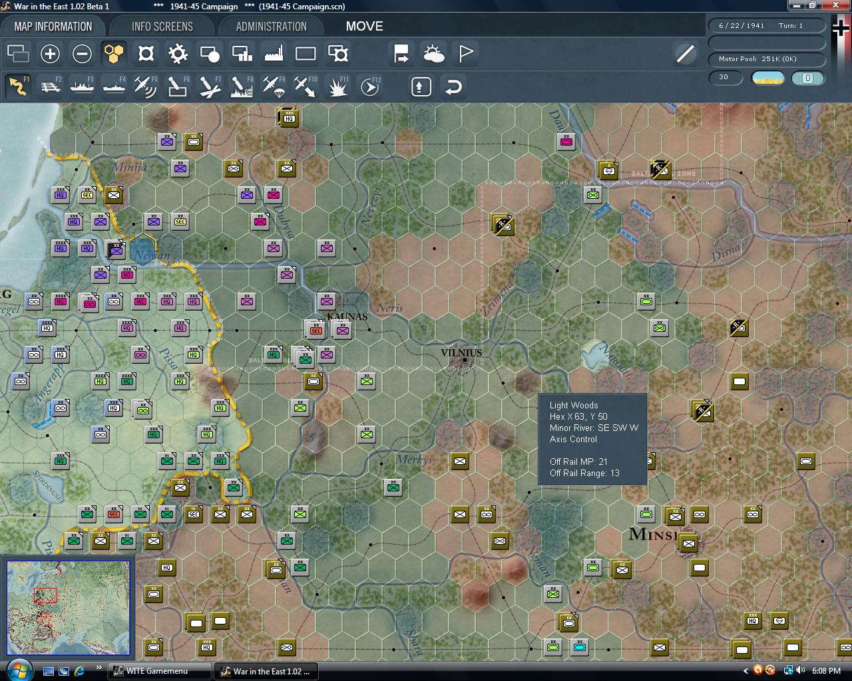Viewport: 852px width, 681px height.
Task: Click the diagonal slash button
Action: click(x=685, y=53)
